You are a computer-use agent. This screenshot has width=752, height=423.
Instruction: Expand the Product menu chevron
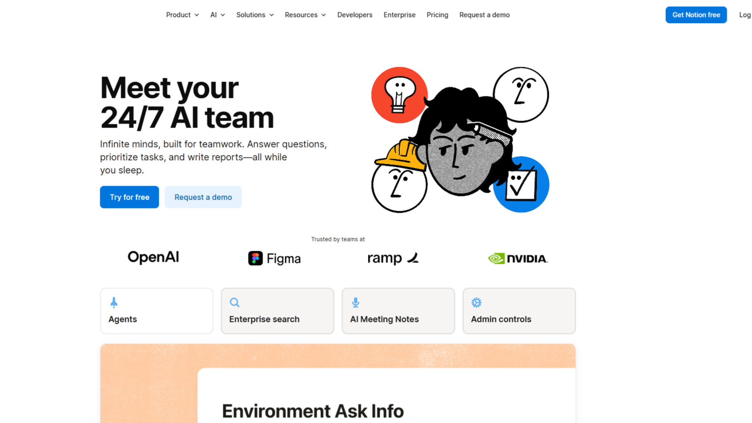197,15
